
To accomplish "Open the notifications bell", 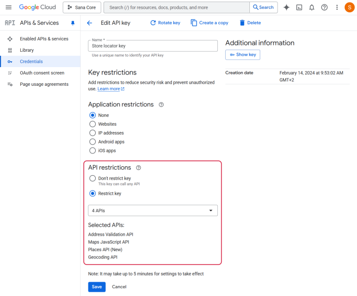I will (312, 7).
